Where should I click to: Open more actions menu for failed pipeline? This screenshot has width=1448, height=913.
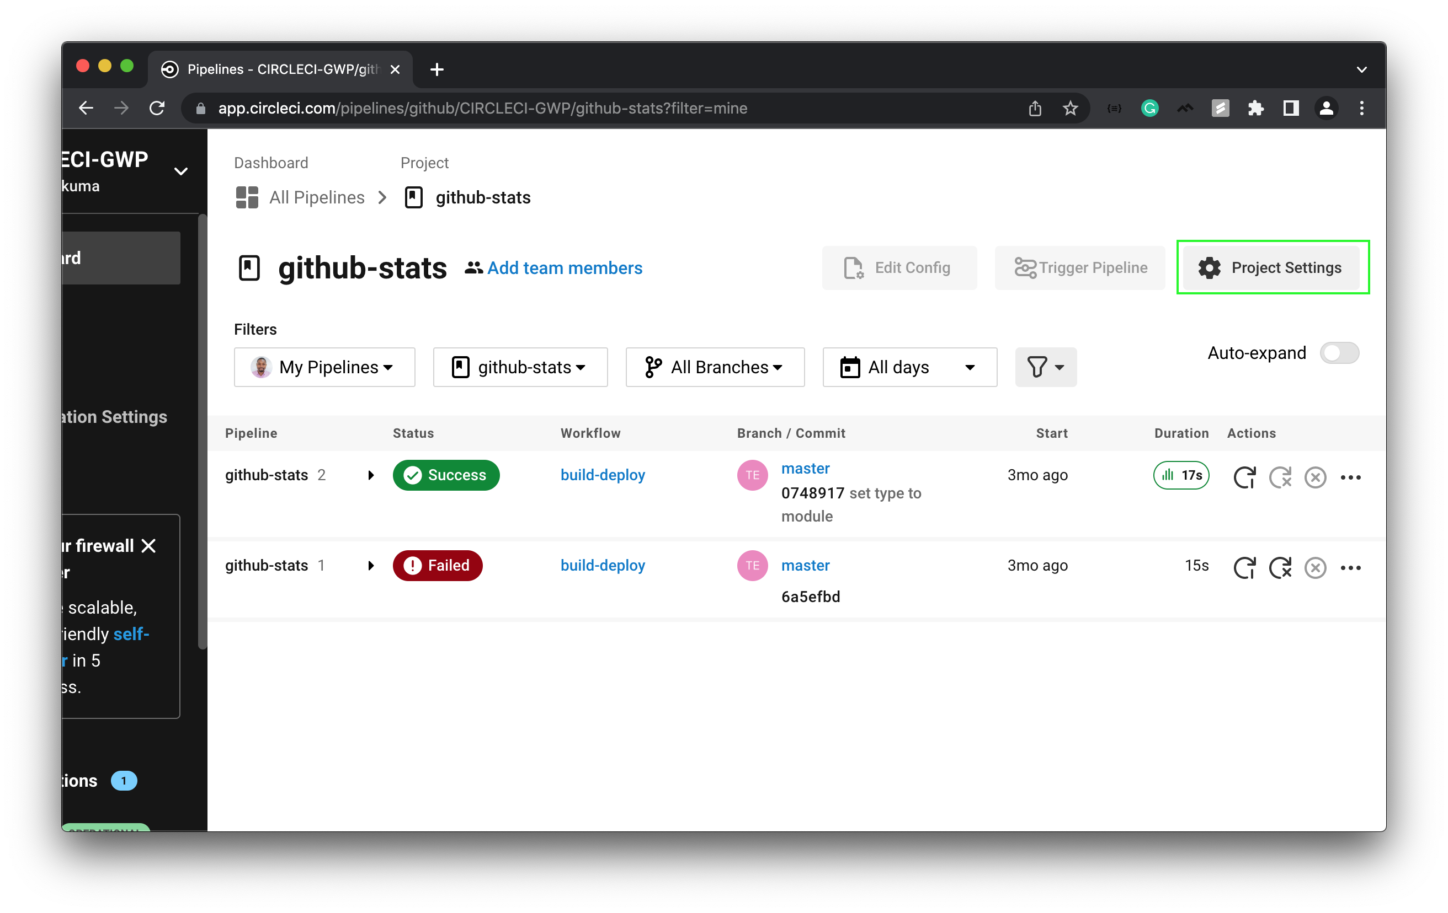[1351, 568]
